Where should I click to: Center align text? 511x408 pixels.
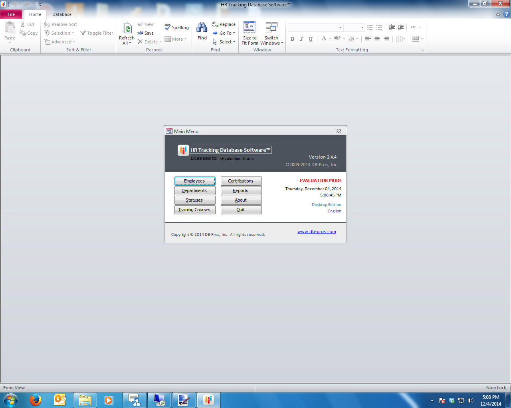pos(377,39)
